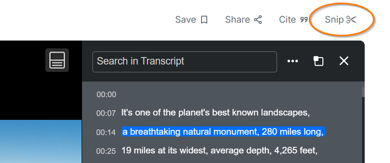This screenshot has height=163, width=390.
Task: Click the blue sky video frame
Action: coord(41,141)
